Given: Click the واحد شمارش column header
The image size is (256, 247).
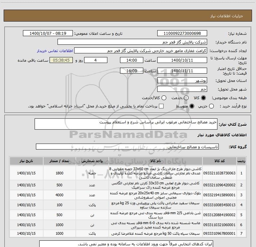Looking at the screenshot, I should 92,161.
